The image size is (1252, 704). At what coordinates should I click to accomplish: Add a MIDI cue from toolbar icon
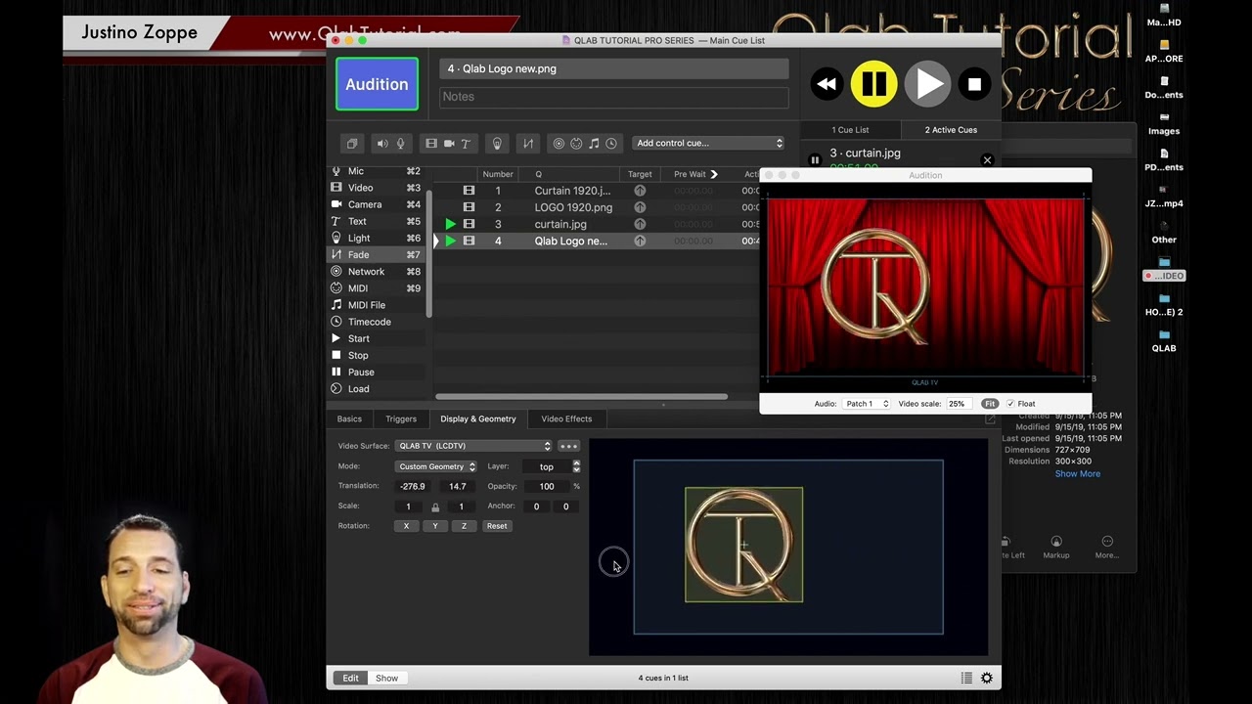(x=576, y=144)
